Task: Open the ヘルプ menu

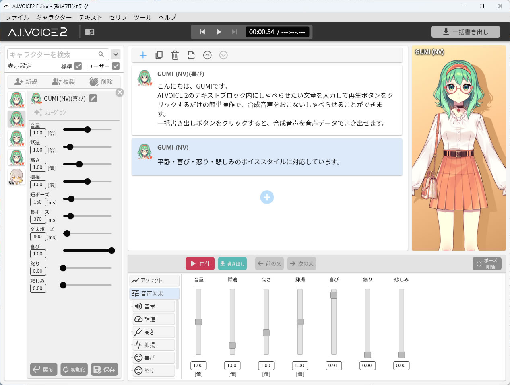Action: (167, 17)
